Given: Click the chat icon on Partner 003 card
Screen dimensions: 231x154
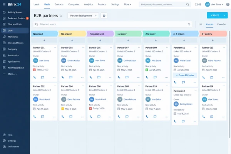Looking at the screenshot, I should click(x=71, y=77).
